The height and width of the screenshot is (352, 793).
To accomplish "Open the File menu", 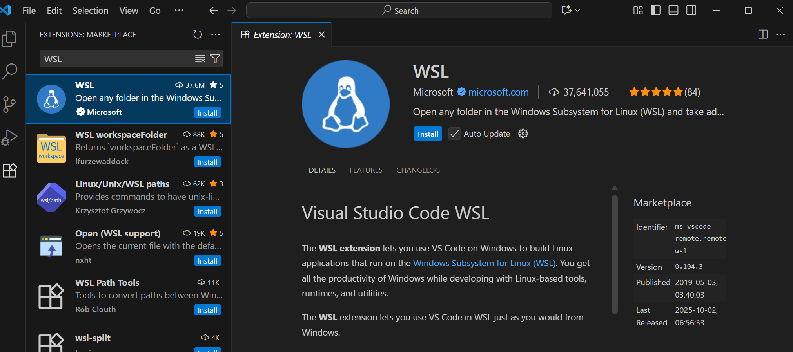I will 29,11.
